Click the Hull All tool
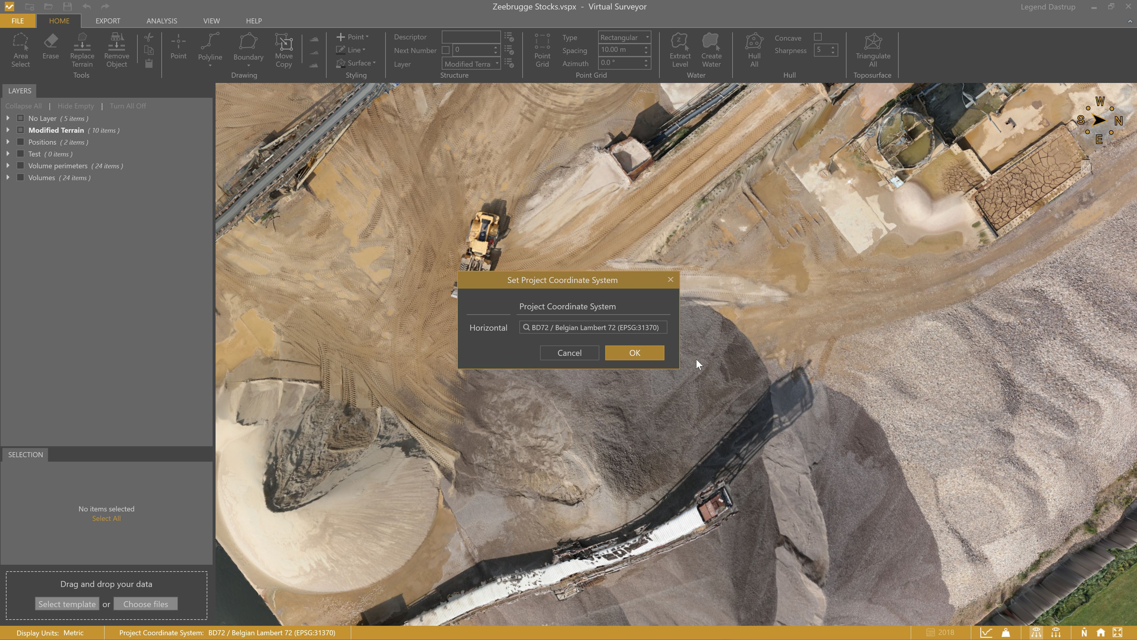Image resolution: width=1137 pixels, height=640 pixels. click(x=754, y=50)
